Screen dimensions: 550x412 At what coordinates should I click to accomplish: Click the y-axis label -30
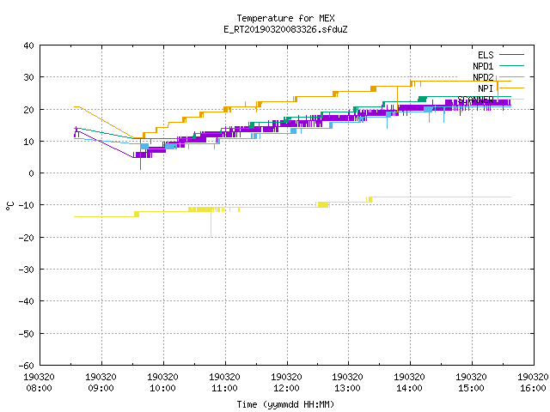click(27, 270)
